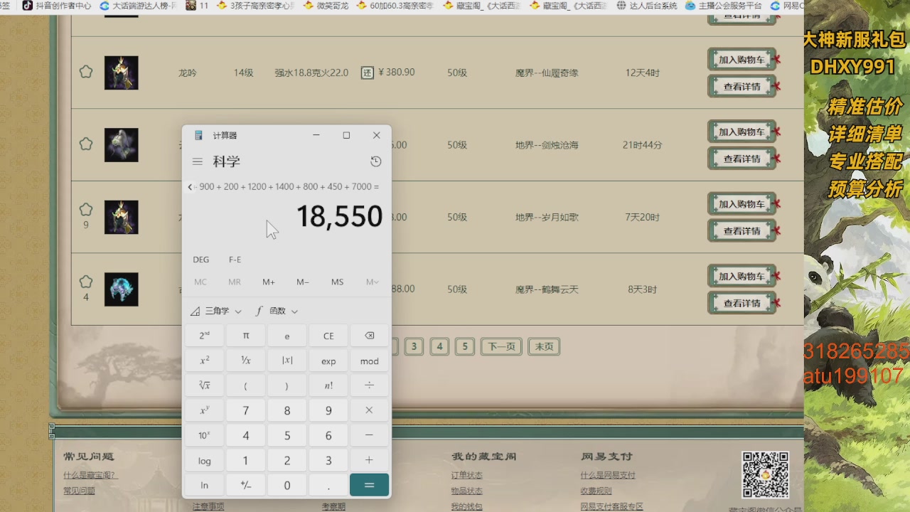Favorite the 龙吟 item with the star
910x512 pixels.
point(86,72)
